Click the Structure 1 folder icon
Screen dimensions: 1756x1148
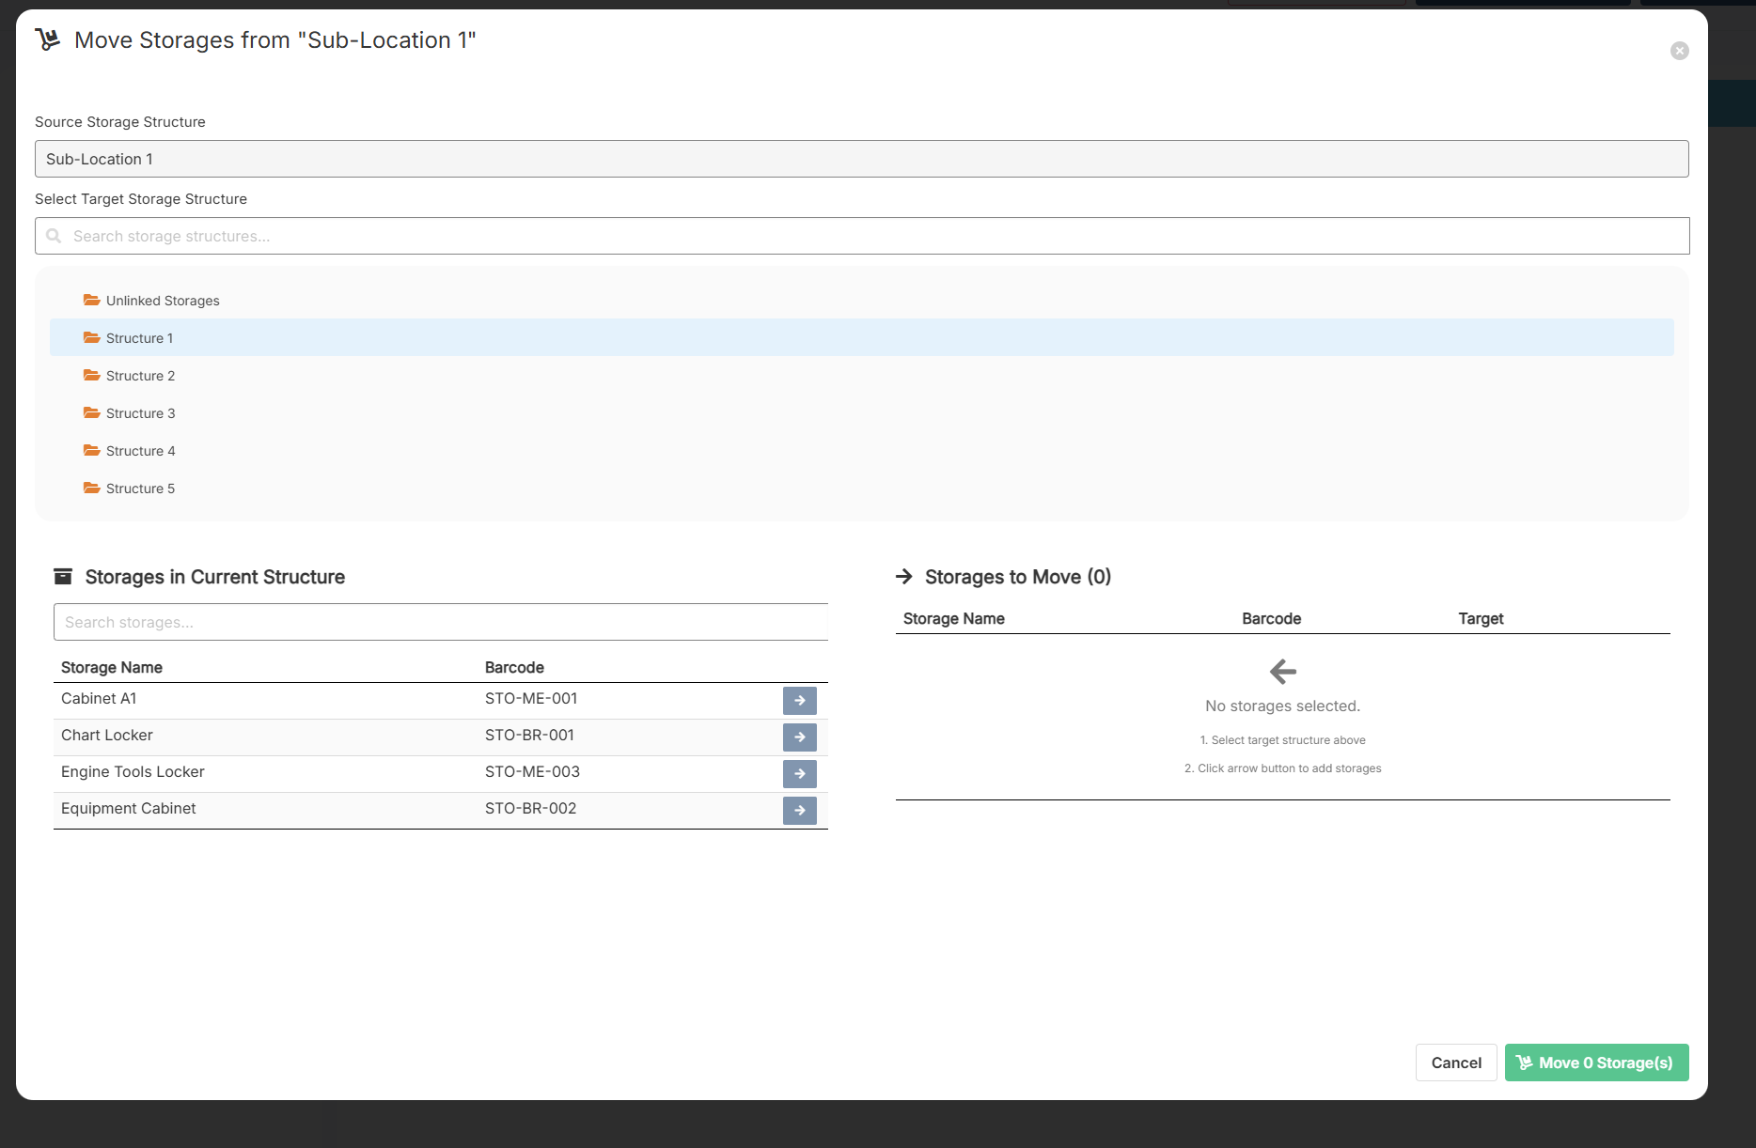coord(92,338)
